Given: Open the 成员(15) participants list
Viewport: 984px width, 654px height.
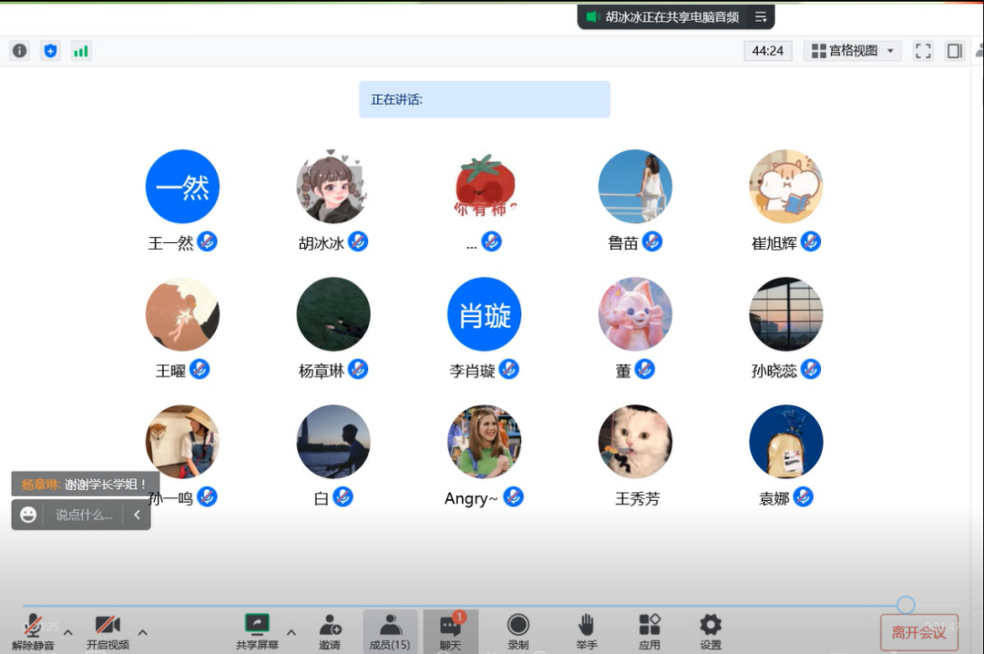Looking at the screenshot, I should click(390, 630).
